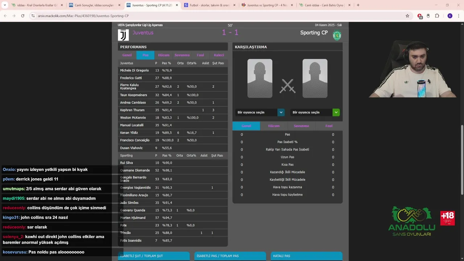
Task: Click the Juventus team name link
Action: pos(143,33)
